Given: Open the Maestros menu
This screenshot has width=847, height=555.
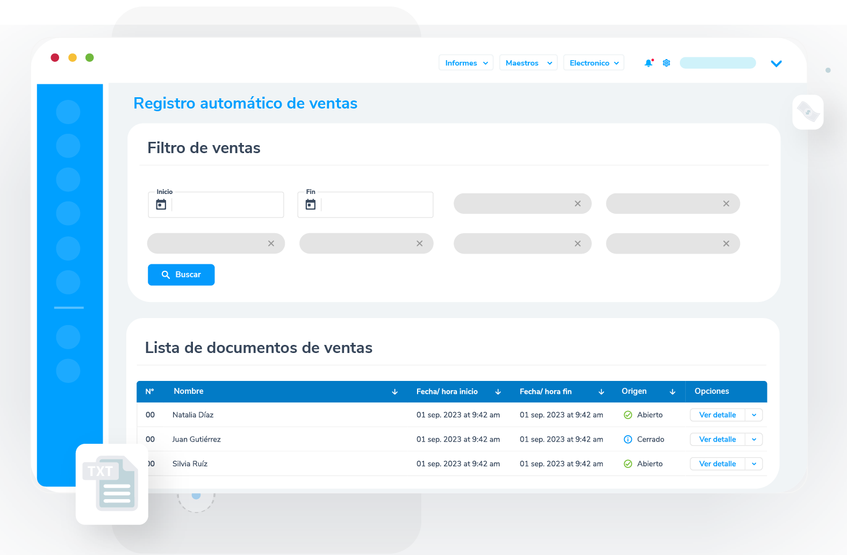Looking at the screenshot, I should click(x=528, y=63).
